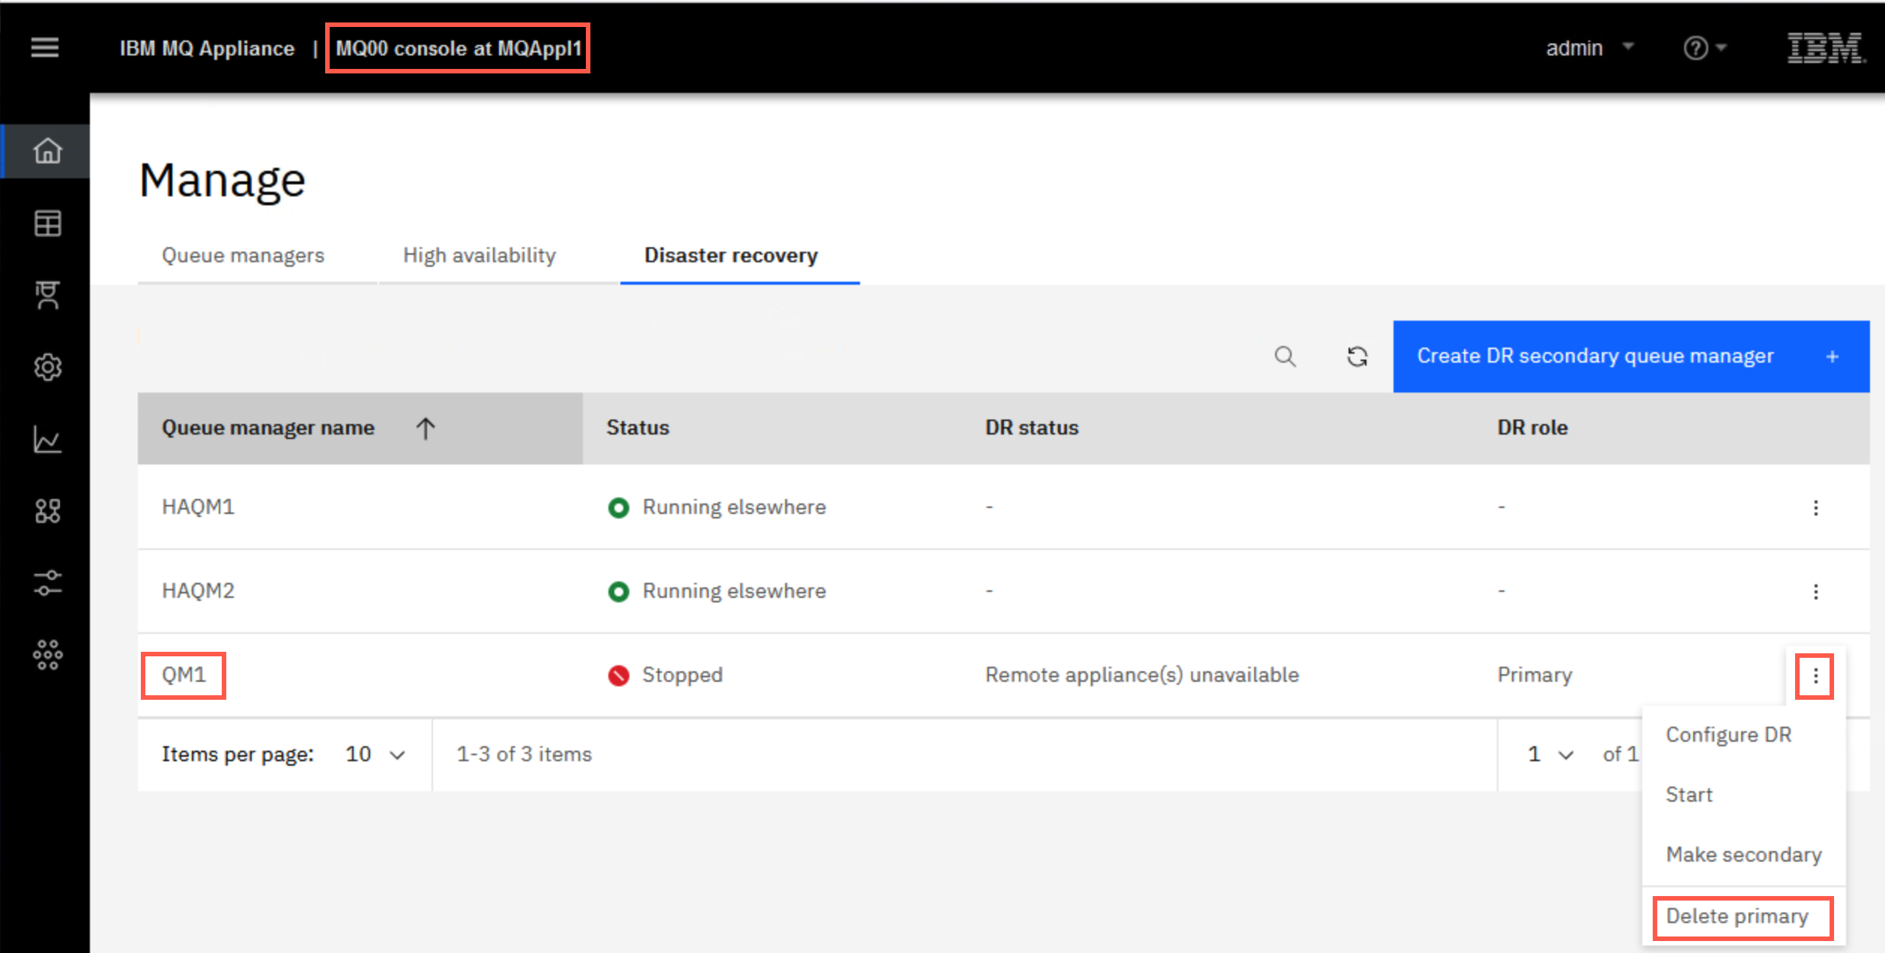Open the queue manager sidebar icon
This screenshot has height=953, width=1885.
click(x=47, y=295)
